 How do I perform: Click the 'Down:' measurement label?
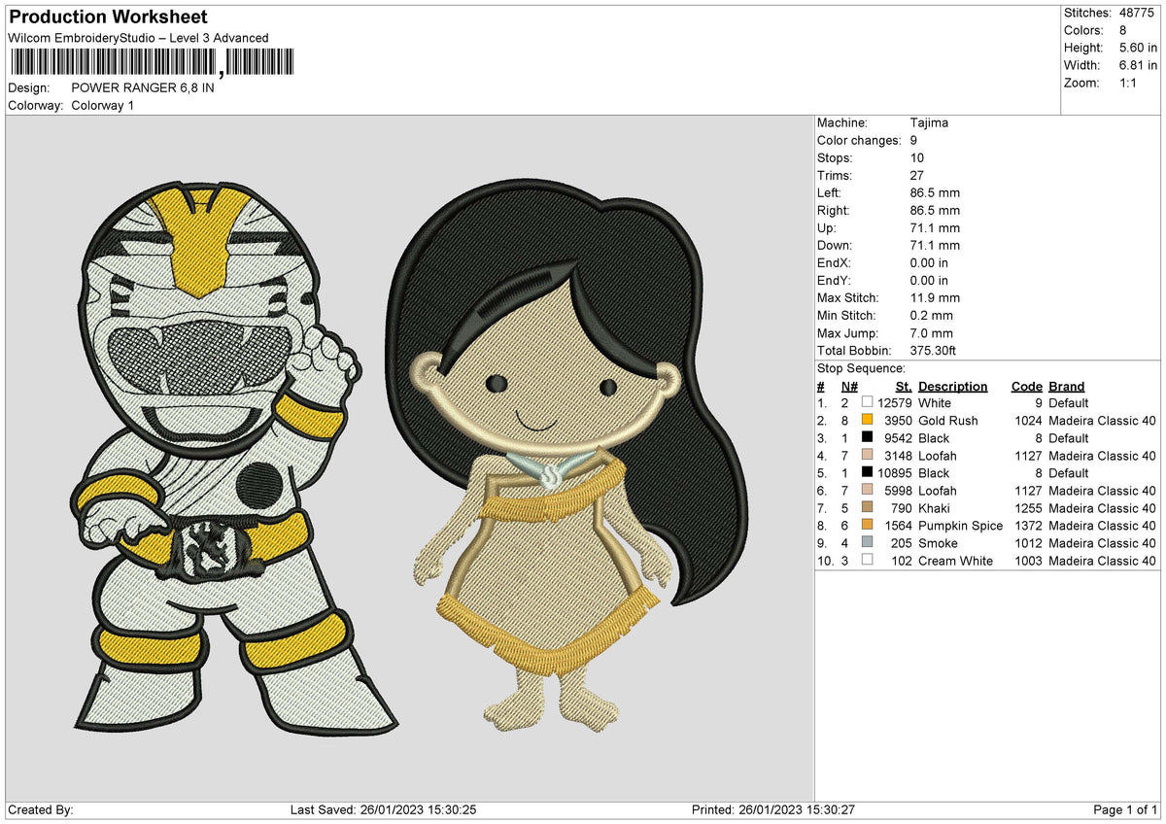835,245
